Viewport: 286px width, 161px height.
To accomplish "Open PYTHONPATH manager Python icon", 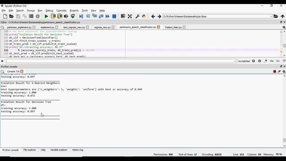I will point(144,16).
